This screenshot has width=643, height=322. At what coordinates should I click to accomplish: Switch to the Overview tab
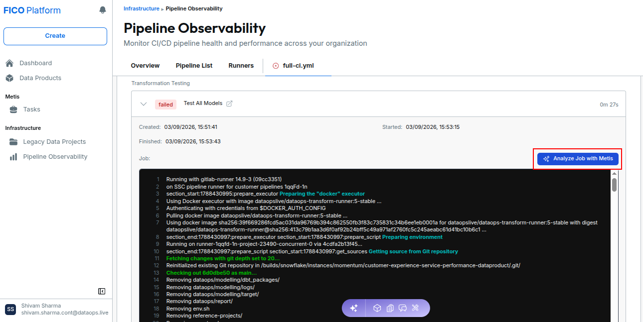pyautogui.click(x=145, y=66)
